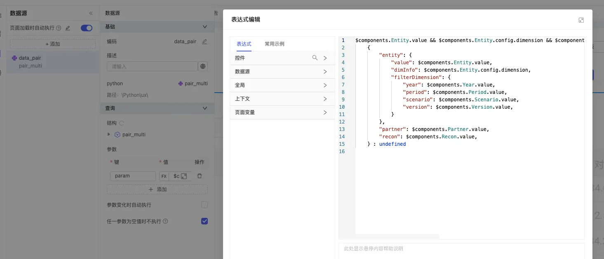604x259 pixels.
Task: Expand the expression editor to fullscreen
Action: [581, 20]
